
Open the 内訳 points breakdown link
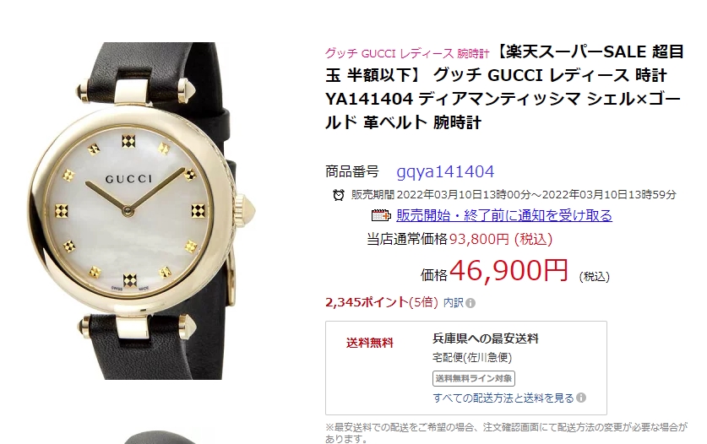[x=453, y=302]
